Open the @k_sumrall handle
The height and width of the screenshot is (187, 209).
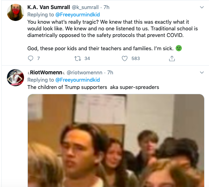(x=85, y=7)
